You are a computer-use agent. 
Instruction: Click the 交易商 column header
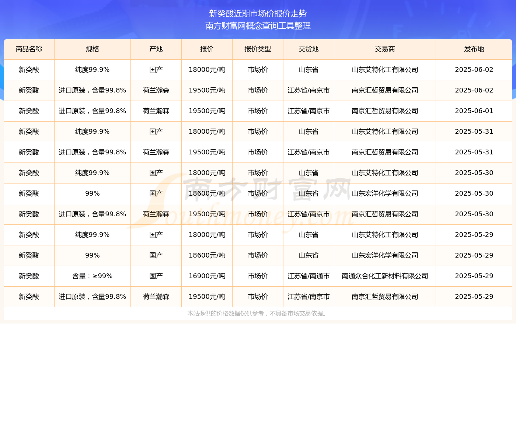pos(385,49)
